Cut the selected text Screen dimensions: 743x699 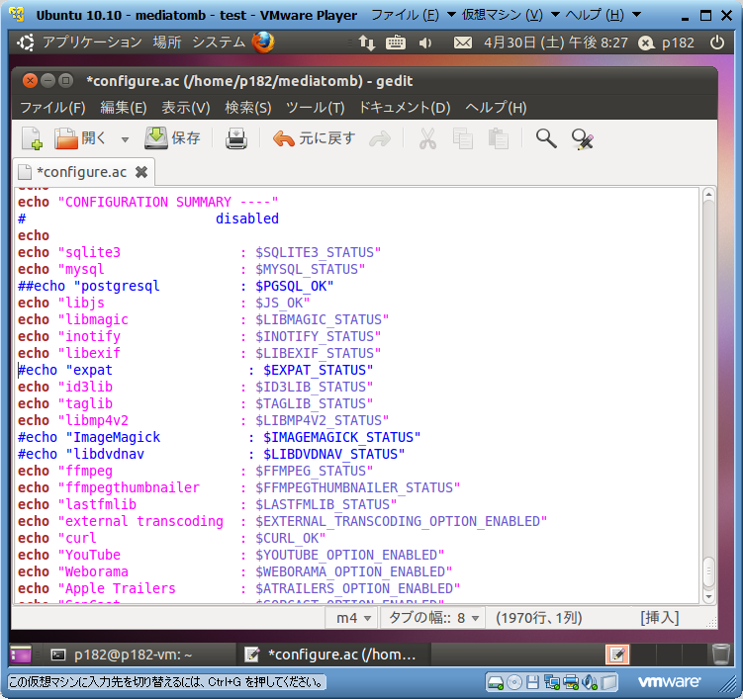click(x=427, y=139)
